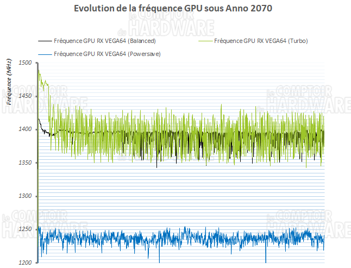Click the 1350 y-axis tick label
351x268 pixels.
pyautogui.click(x=25, y=163)
